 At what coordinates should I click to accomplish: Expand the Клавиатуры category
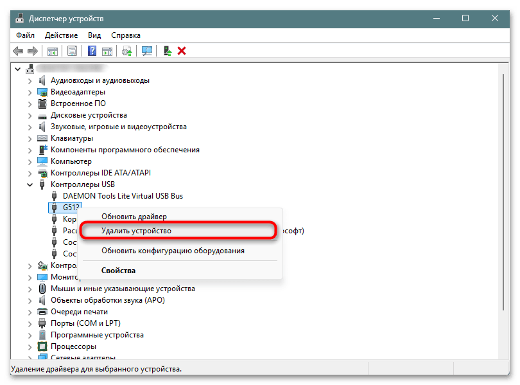pyautogui.click(x=30, y=138)
